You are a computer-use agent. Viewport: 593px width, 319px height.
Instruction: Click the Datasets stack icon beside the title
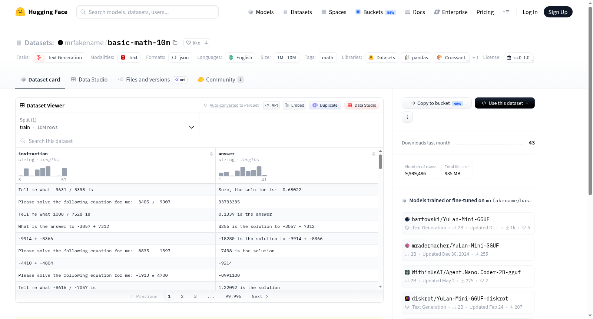[19, 43]
